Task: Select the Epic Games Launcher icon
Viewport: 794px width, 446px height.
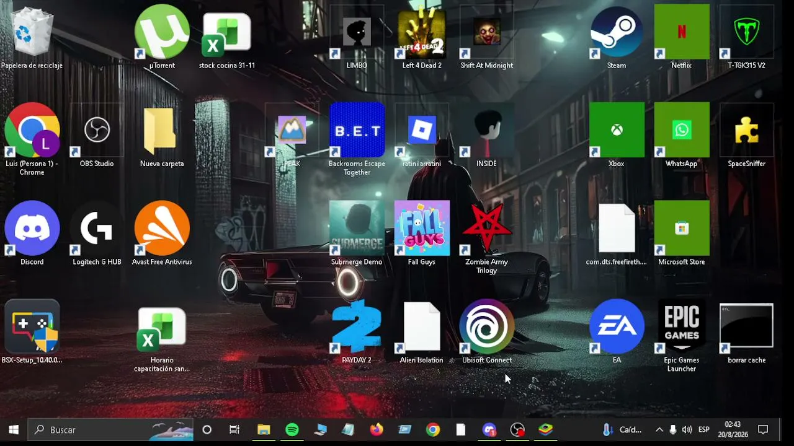Action: [681, 336]
